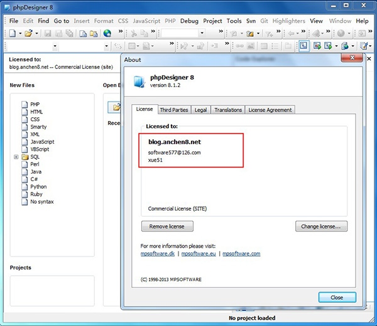The height and width of the screenshot is (326, 377).
Task: Expand the SQL tree node
Action: [x=16, y=157]
